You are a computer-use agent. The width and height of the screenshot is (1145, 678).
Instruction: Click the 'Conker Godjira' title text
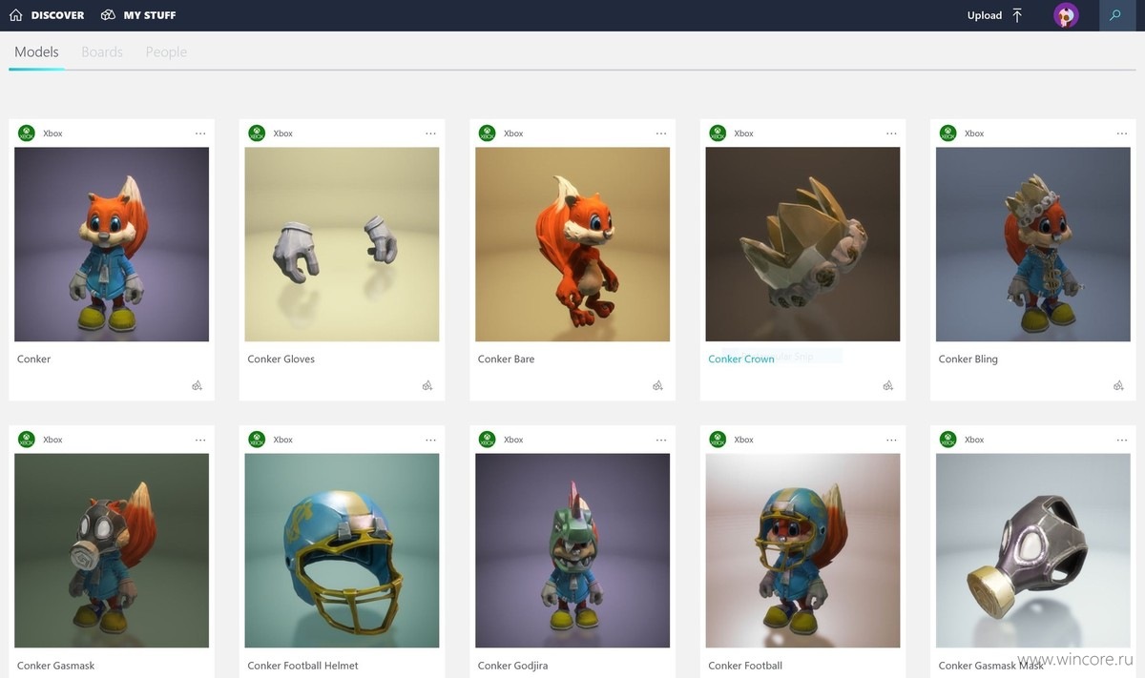[512, 666]
